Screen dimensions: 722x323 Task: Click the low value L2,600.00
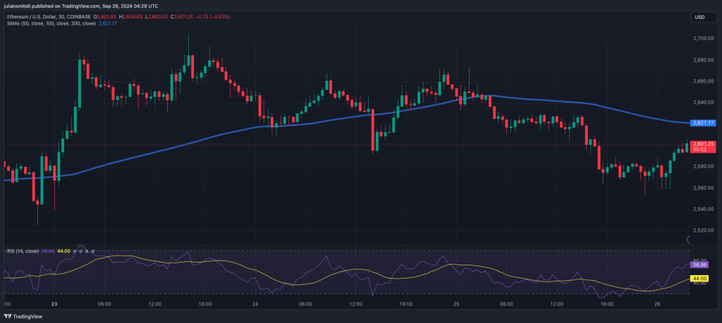click(156, 17)
